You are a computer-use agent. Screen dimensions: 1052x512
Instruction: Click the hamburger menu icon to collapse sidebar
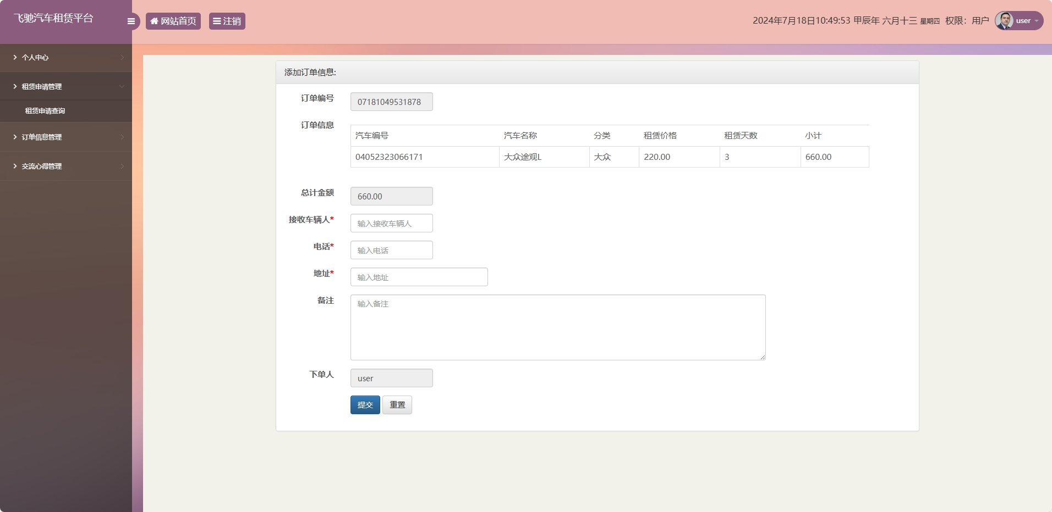pyautogui.click(x=131, y=21)
